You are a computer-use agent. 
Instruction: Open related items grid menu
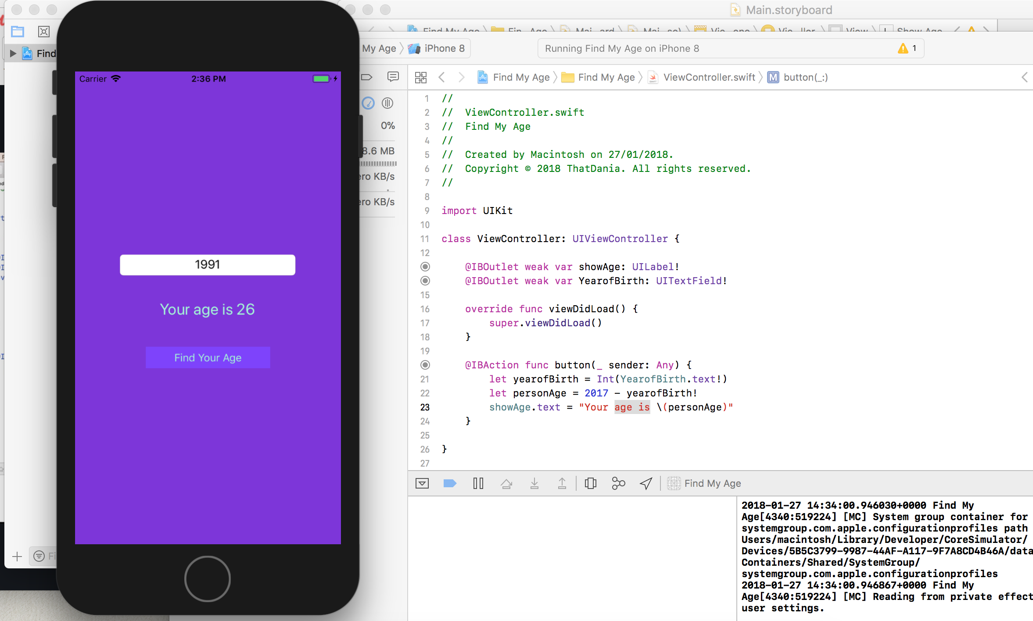tap(421, 78)
